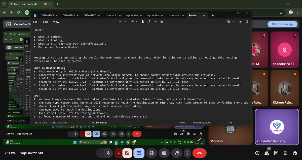The image size is (302, 160).
Task: Raise hand in the Meet call
Action: click(177, 153)
